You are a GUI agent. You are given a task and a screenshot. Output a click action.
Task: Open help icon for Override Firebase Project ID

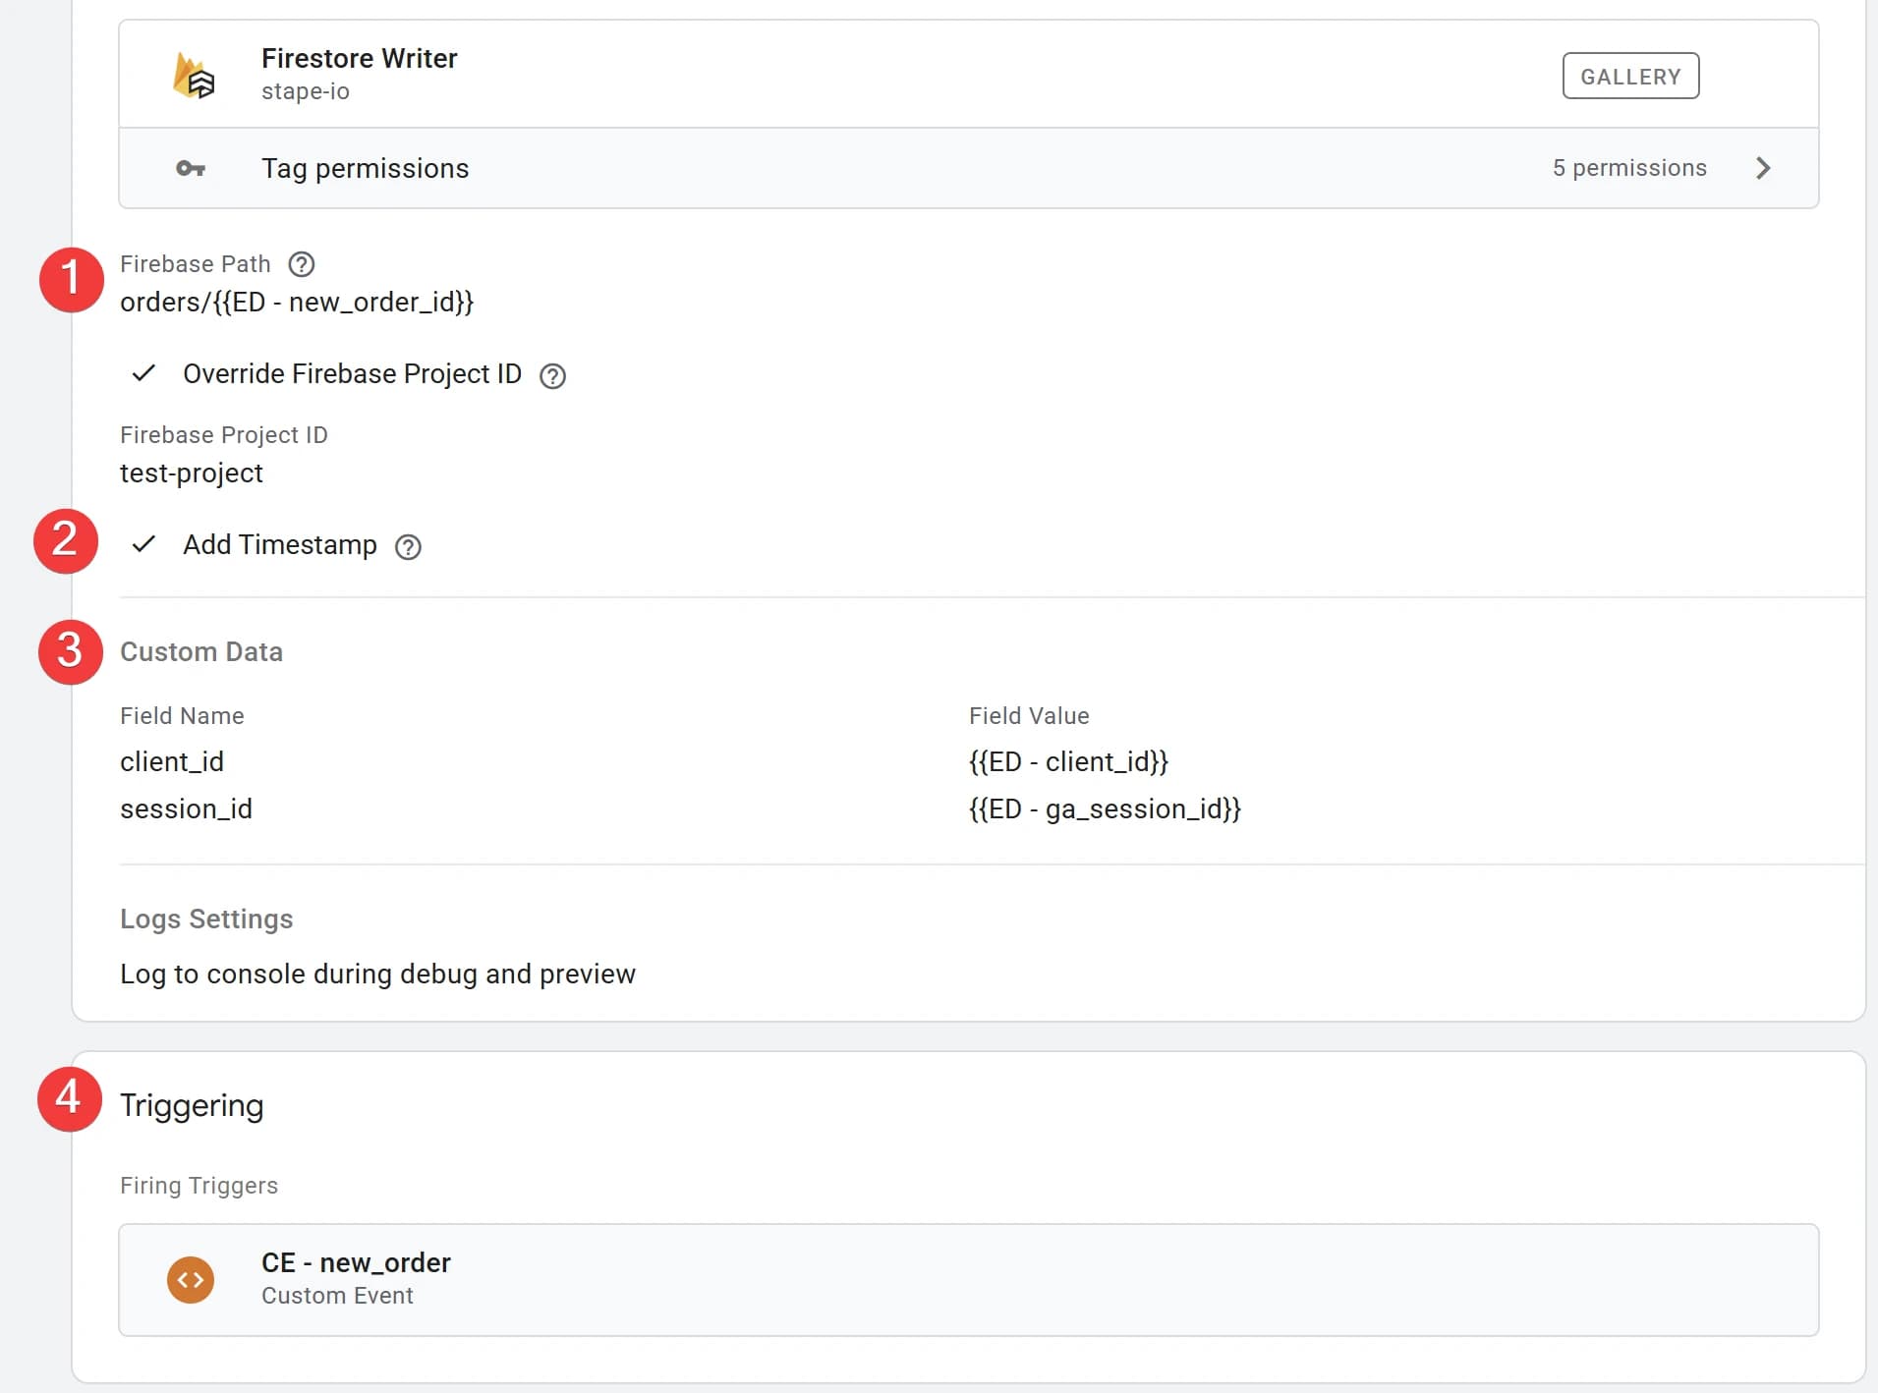553,375
